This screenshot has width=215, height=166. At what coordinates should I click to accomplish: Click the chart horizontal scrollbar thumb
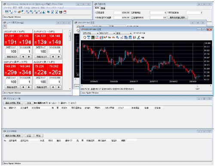pos(197,86)
